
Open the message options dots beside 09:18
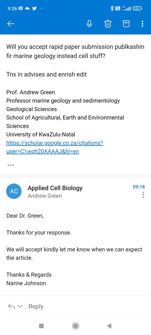143,195
